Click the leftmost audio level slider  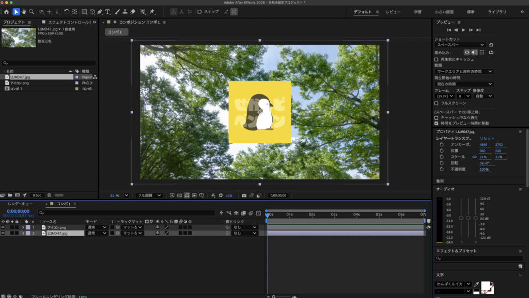point(461,218)
